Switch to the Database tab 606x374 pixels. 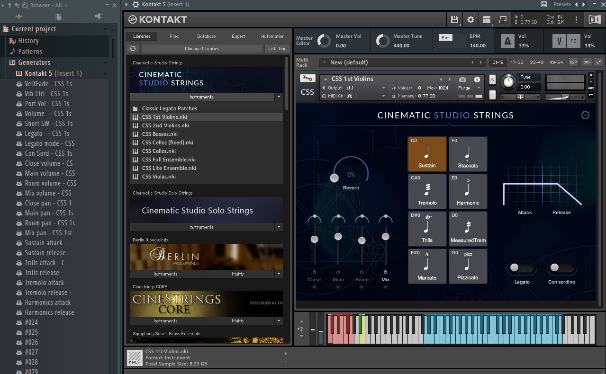click(207, 36)
